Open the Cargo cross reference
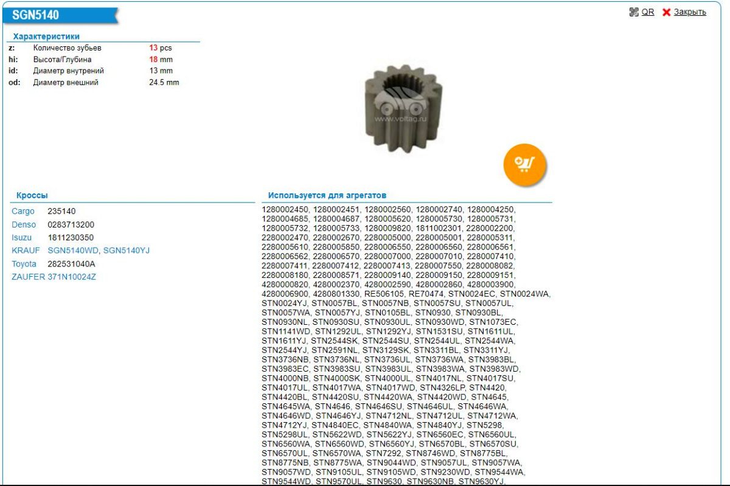This screenshot has width=730, height=486. coord(23,212)
